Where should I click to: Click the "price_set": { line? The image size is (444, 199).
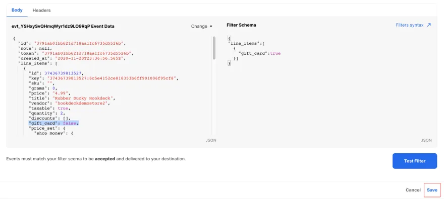(47, 128)
